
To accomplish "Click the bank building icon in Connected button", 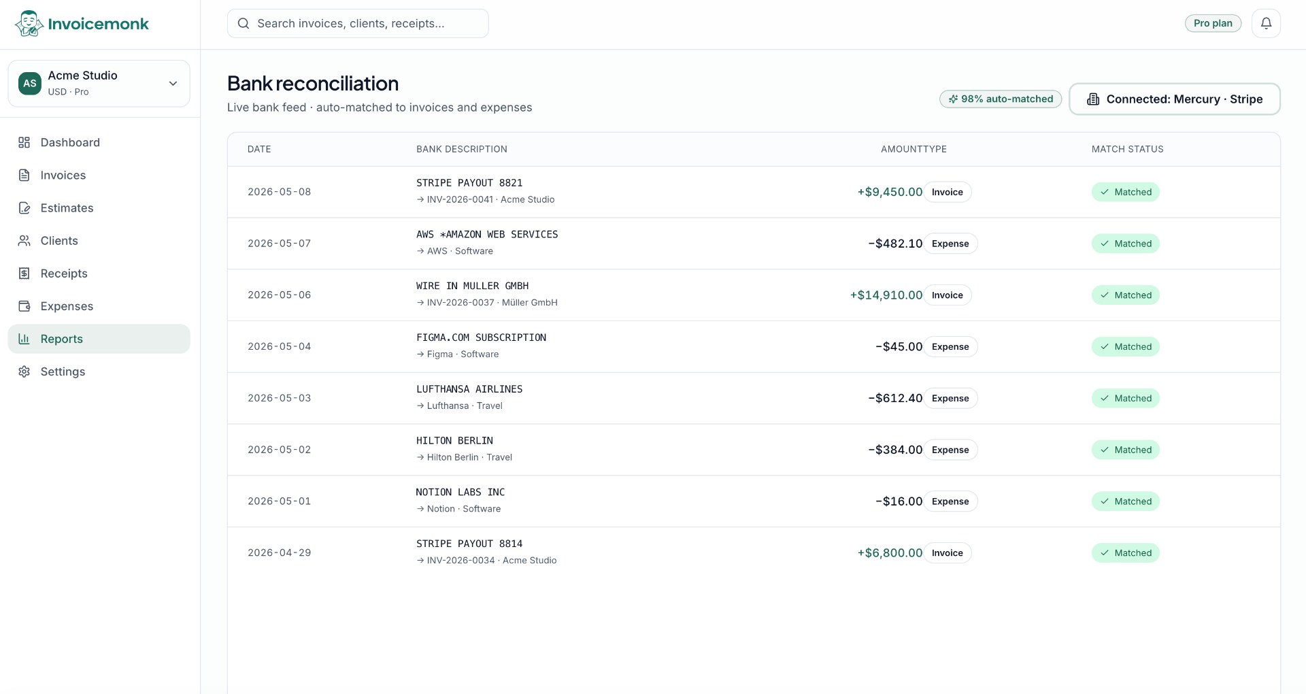I will (x=1093, y=99).
